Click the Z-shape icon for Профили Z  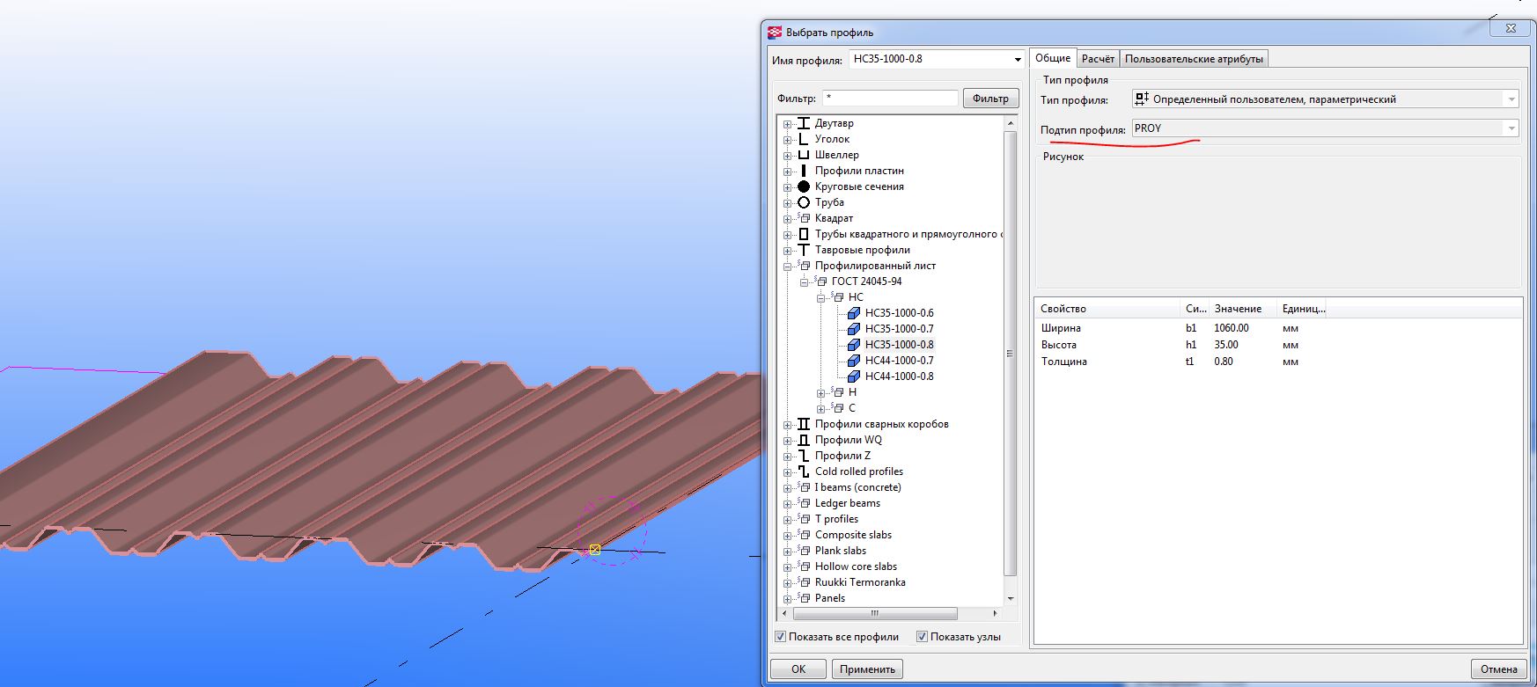coord(803,456)
